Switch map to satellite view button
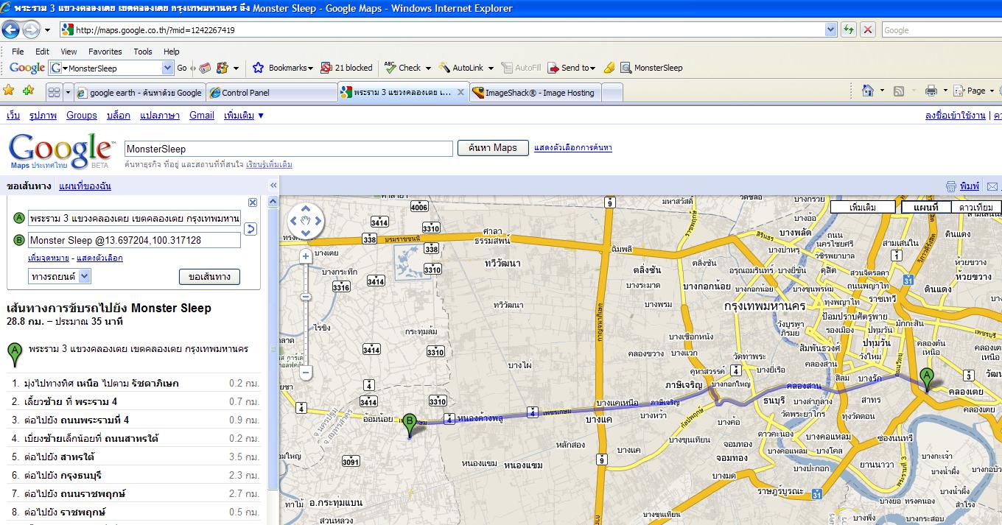Image resolution: width=1002 pixels, height=525 pixels. click(975, 207)
